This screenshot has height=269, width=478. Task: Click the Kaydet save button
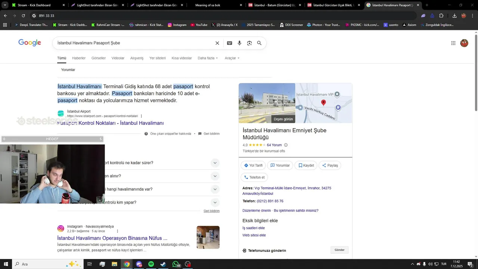[306, 166]
